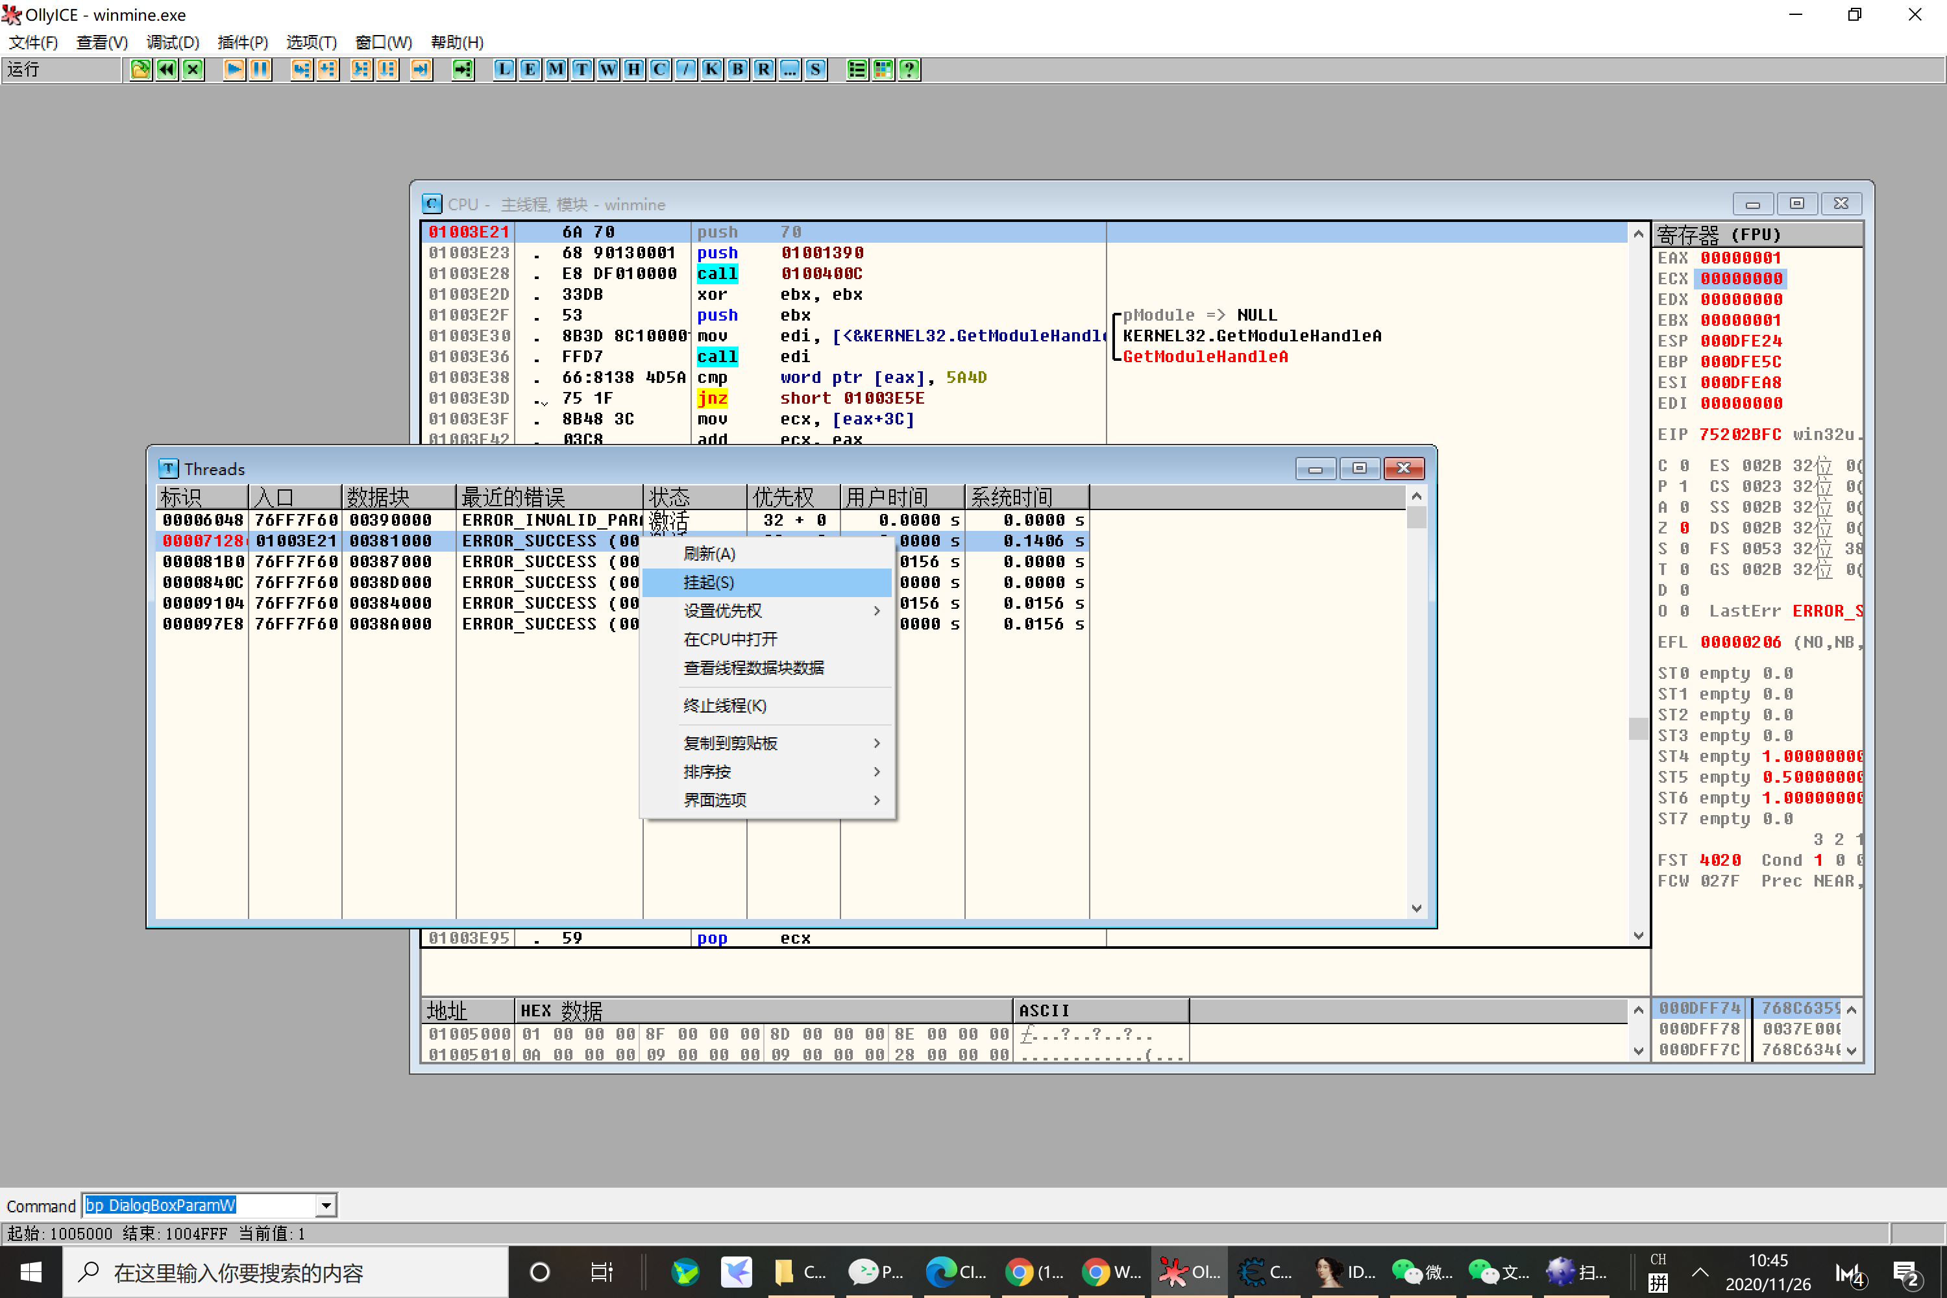The image size is (1947, 1298).
Task: Open the Windows Start button
Action: click(x=31, y=1271)
